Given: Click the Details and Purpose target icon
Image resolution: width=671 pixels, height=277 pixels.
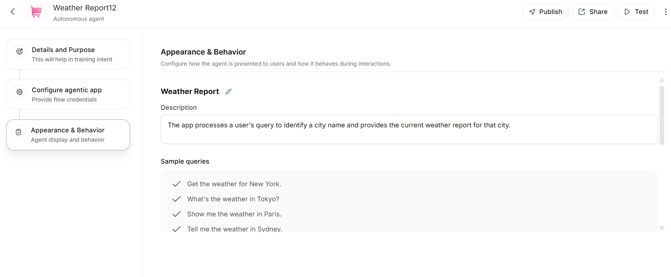Looking at the screenshot, I should 20,51.
